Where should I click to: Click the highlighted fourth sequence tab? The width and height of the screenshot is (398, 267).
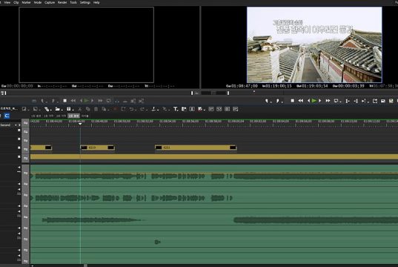pos(73,116)
